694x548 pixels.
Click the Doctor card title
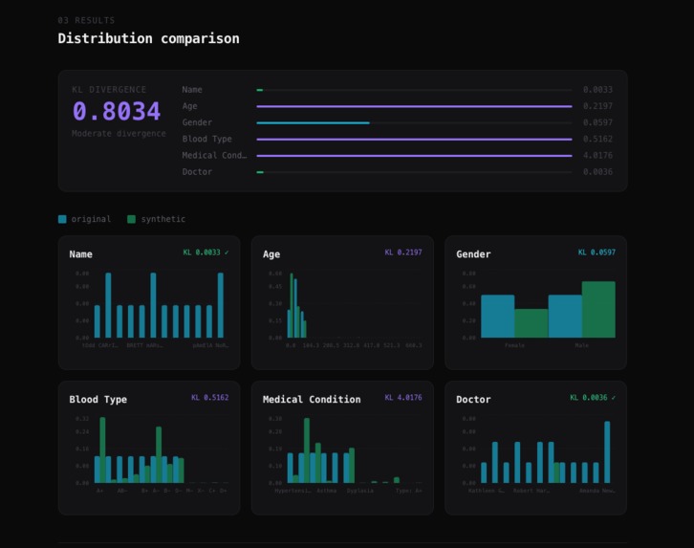tap(473, 399)
